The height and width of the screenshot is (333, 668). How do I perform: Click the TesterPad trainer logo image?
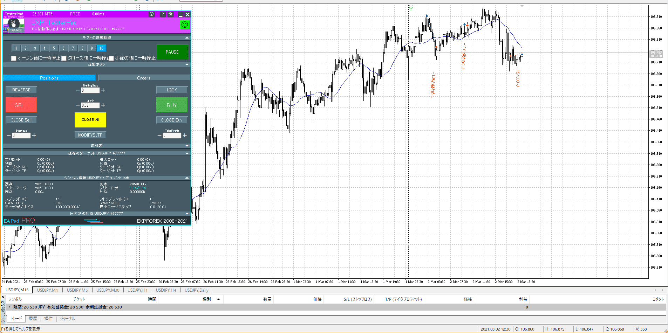14,25
